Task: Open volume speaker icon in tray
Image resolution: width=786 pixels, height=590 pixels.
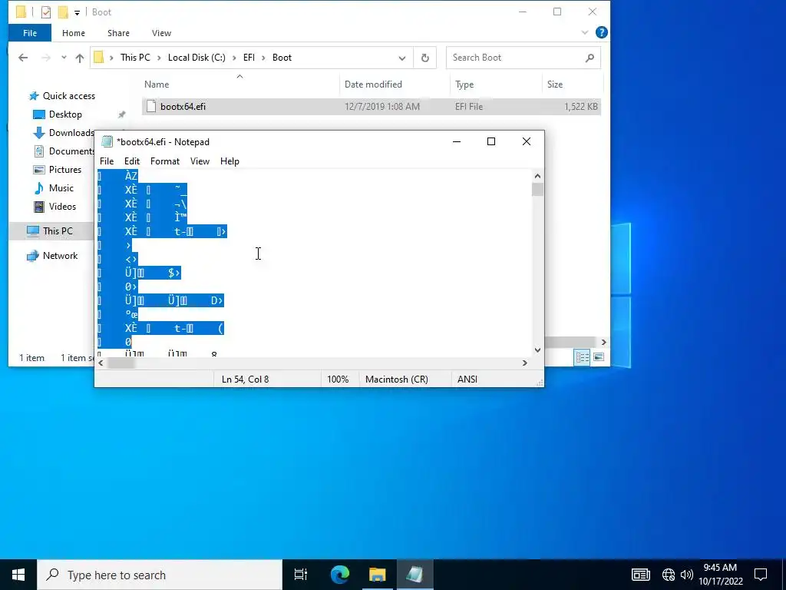Action: tap(687, 575)
